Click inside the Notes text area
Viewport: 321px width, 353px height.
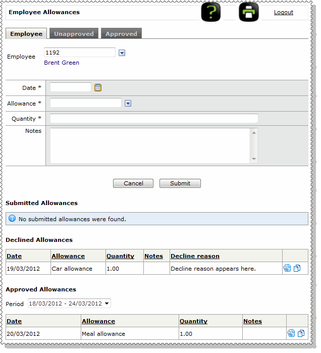coord(150,145)
